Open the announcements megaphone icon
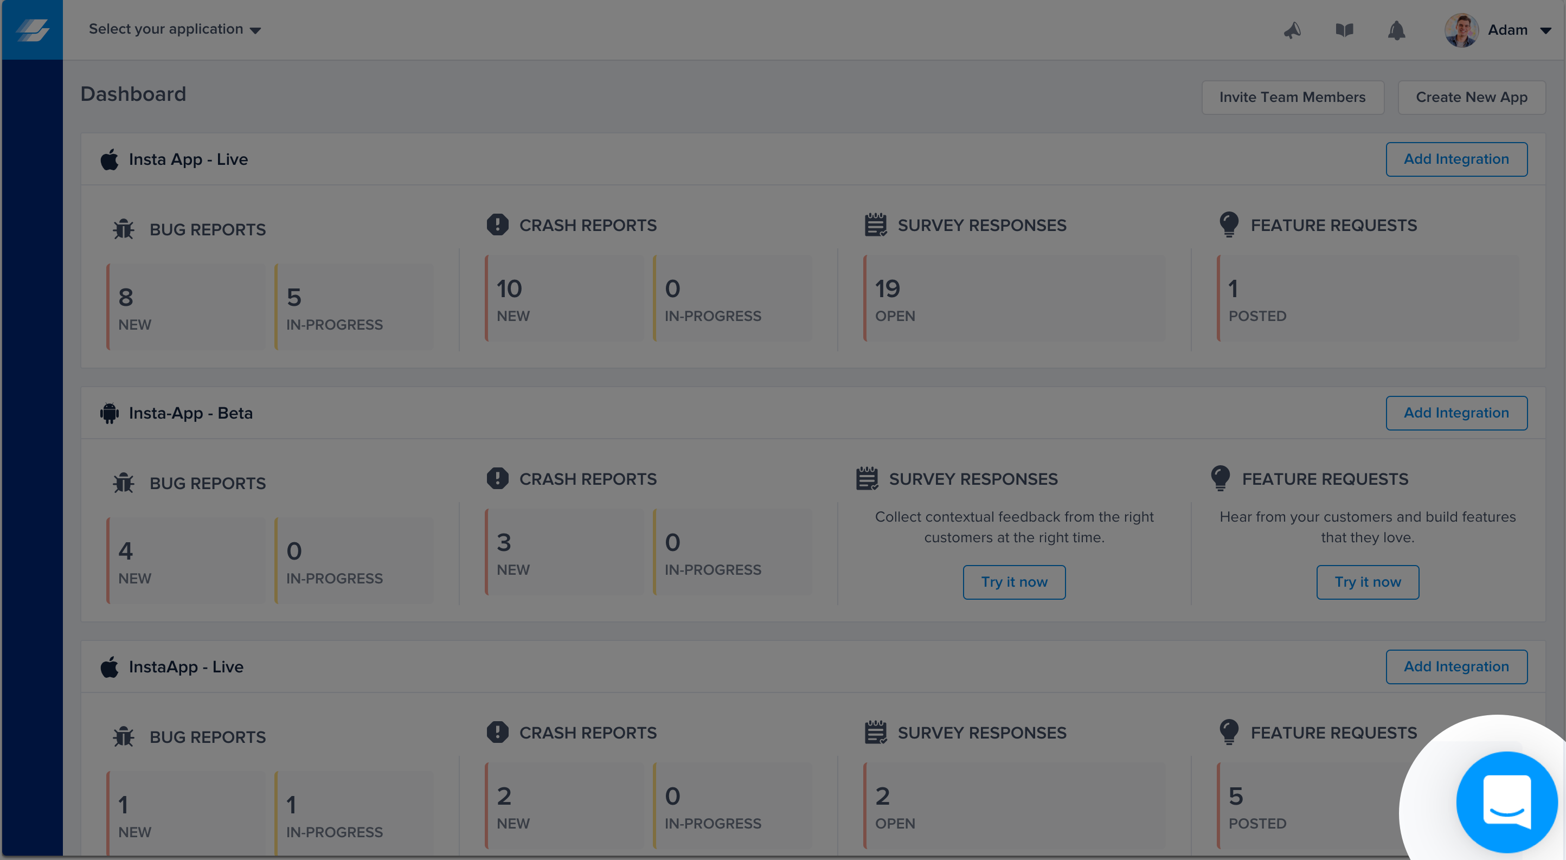This screenshot has width=1566, height=860. click(1292, 30)
